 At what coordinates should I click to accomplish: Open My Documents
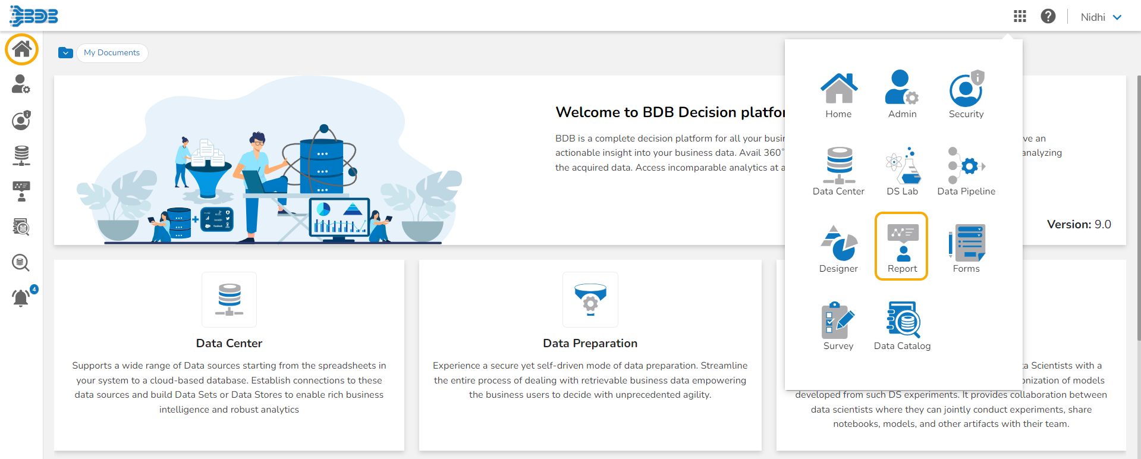coord(112,53)
